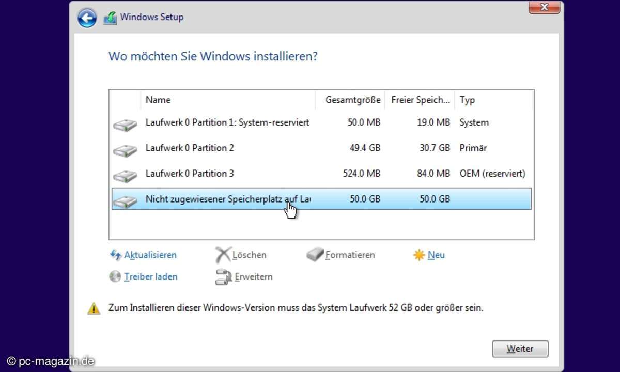Click drive icon of Laufwerk 0 Partition 3
Screen dimensions: 620x372
point(125,175)
